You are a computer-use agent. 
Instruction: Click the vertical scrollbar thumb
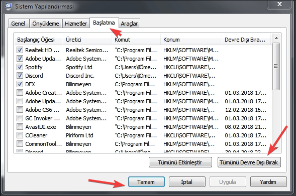coord(276,66)
